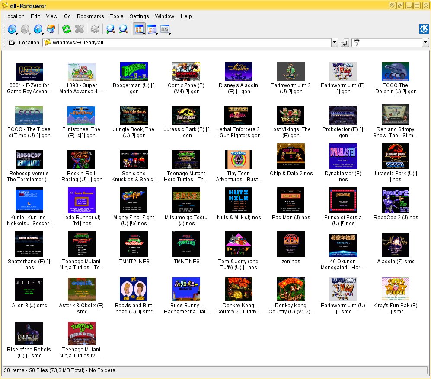The height and width of the screenshot is (379, 431).
Task: Open the View menu
Action: coord(52,16)
